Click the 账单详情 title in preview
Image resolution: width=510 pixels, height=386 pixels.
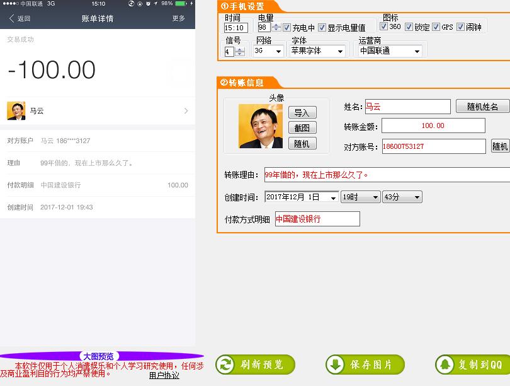pyautogui.click(x=98, y=18)
